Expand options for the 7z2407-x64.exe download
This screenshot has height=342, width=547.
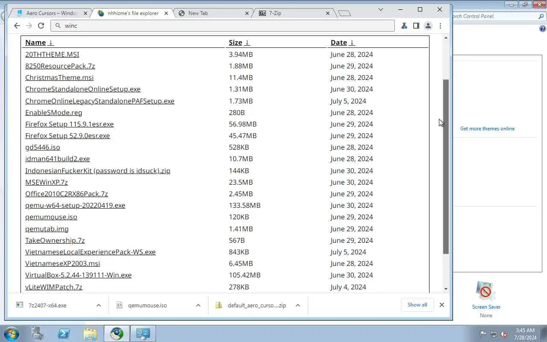99,305
